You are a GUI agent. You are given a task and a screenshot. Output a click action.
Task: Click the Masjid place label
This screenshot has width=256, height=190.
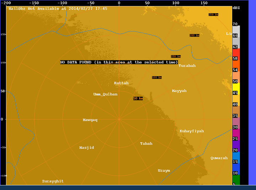pos(87,148)
